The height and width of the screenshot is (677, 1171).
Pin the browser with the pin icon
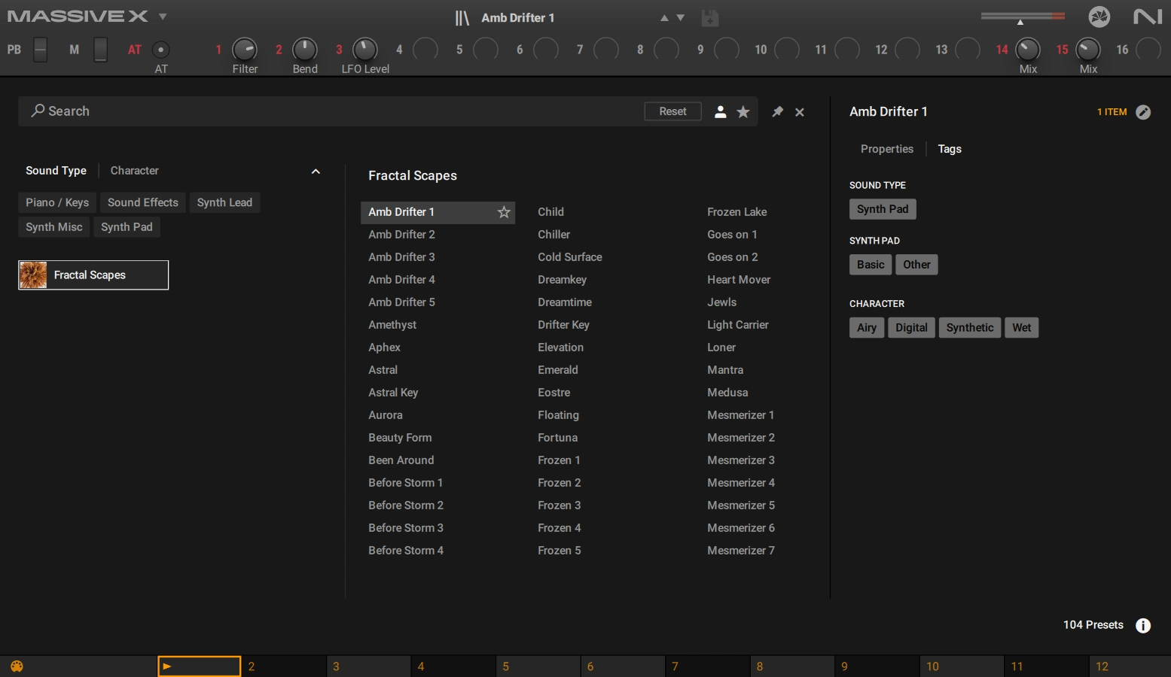[x=777, y=112]
